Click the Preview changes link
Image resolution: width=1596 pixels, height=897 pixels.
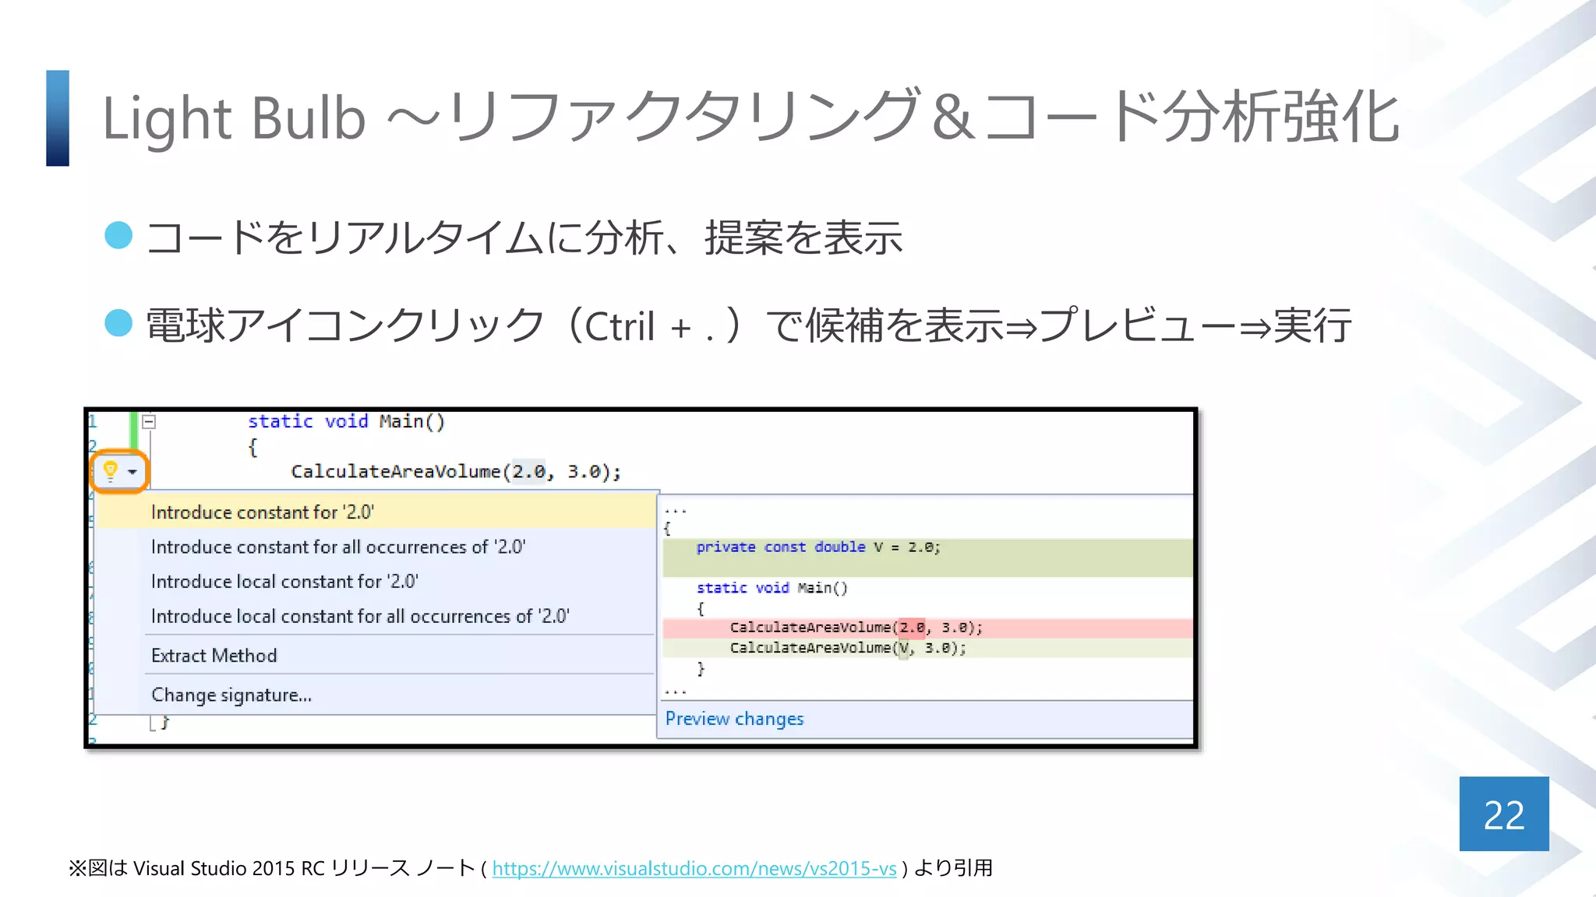point(733,719)
